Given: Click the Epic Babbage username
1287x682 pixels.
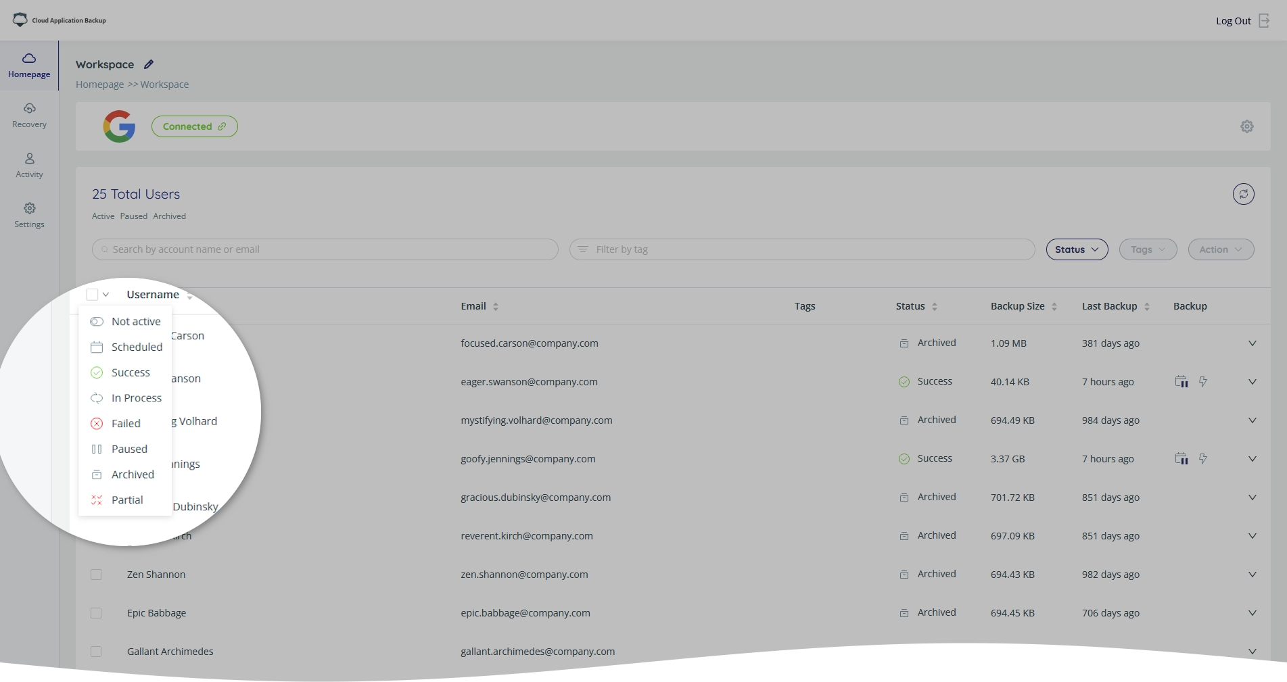Looking at the screenshot, I should click(156, 613).
